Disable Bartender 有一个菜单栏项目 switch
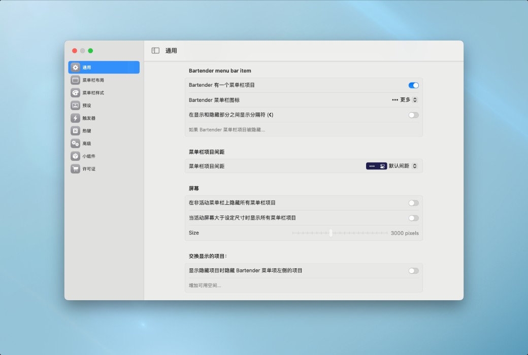This screenshot has height=355, width=528. [413, 85]
